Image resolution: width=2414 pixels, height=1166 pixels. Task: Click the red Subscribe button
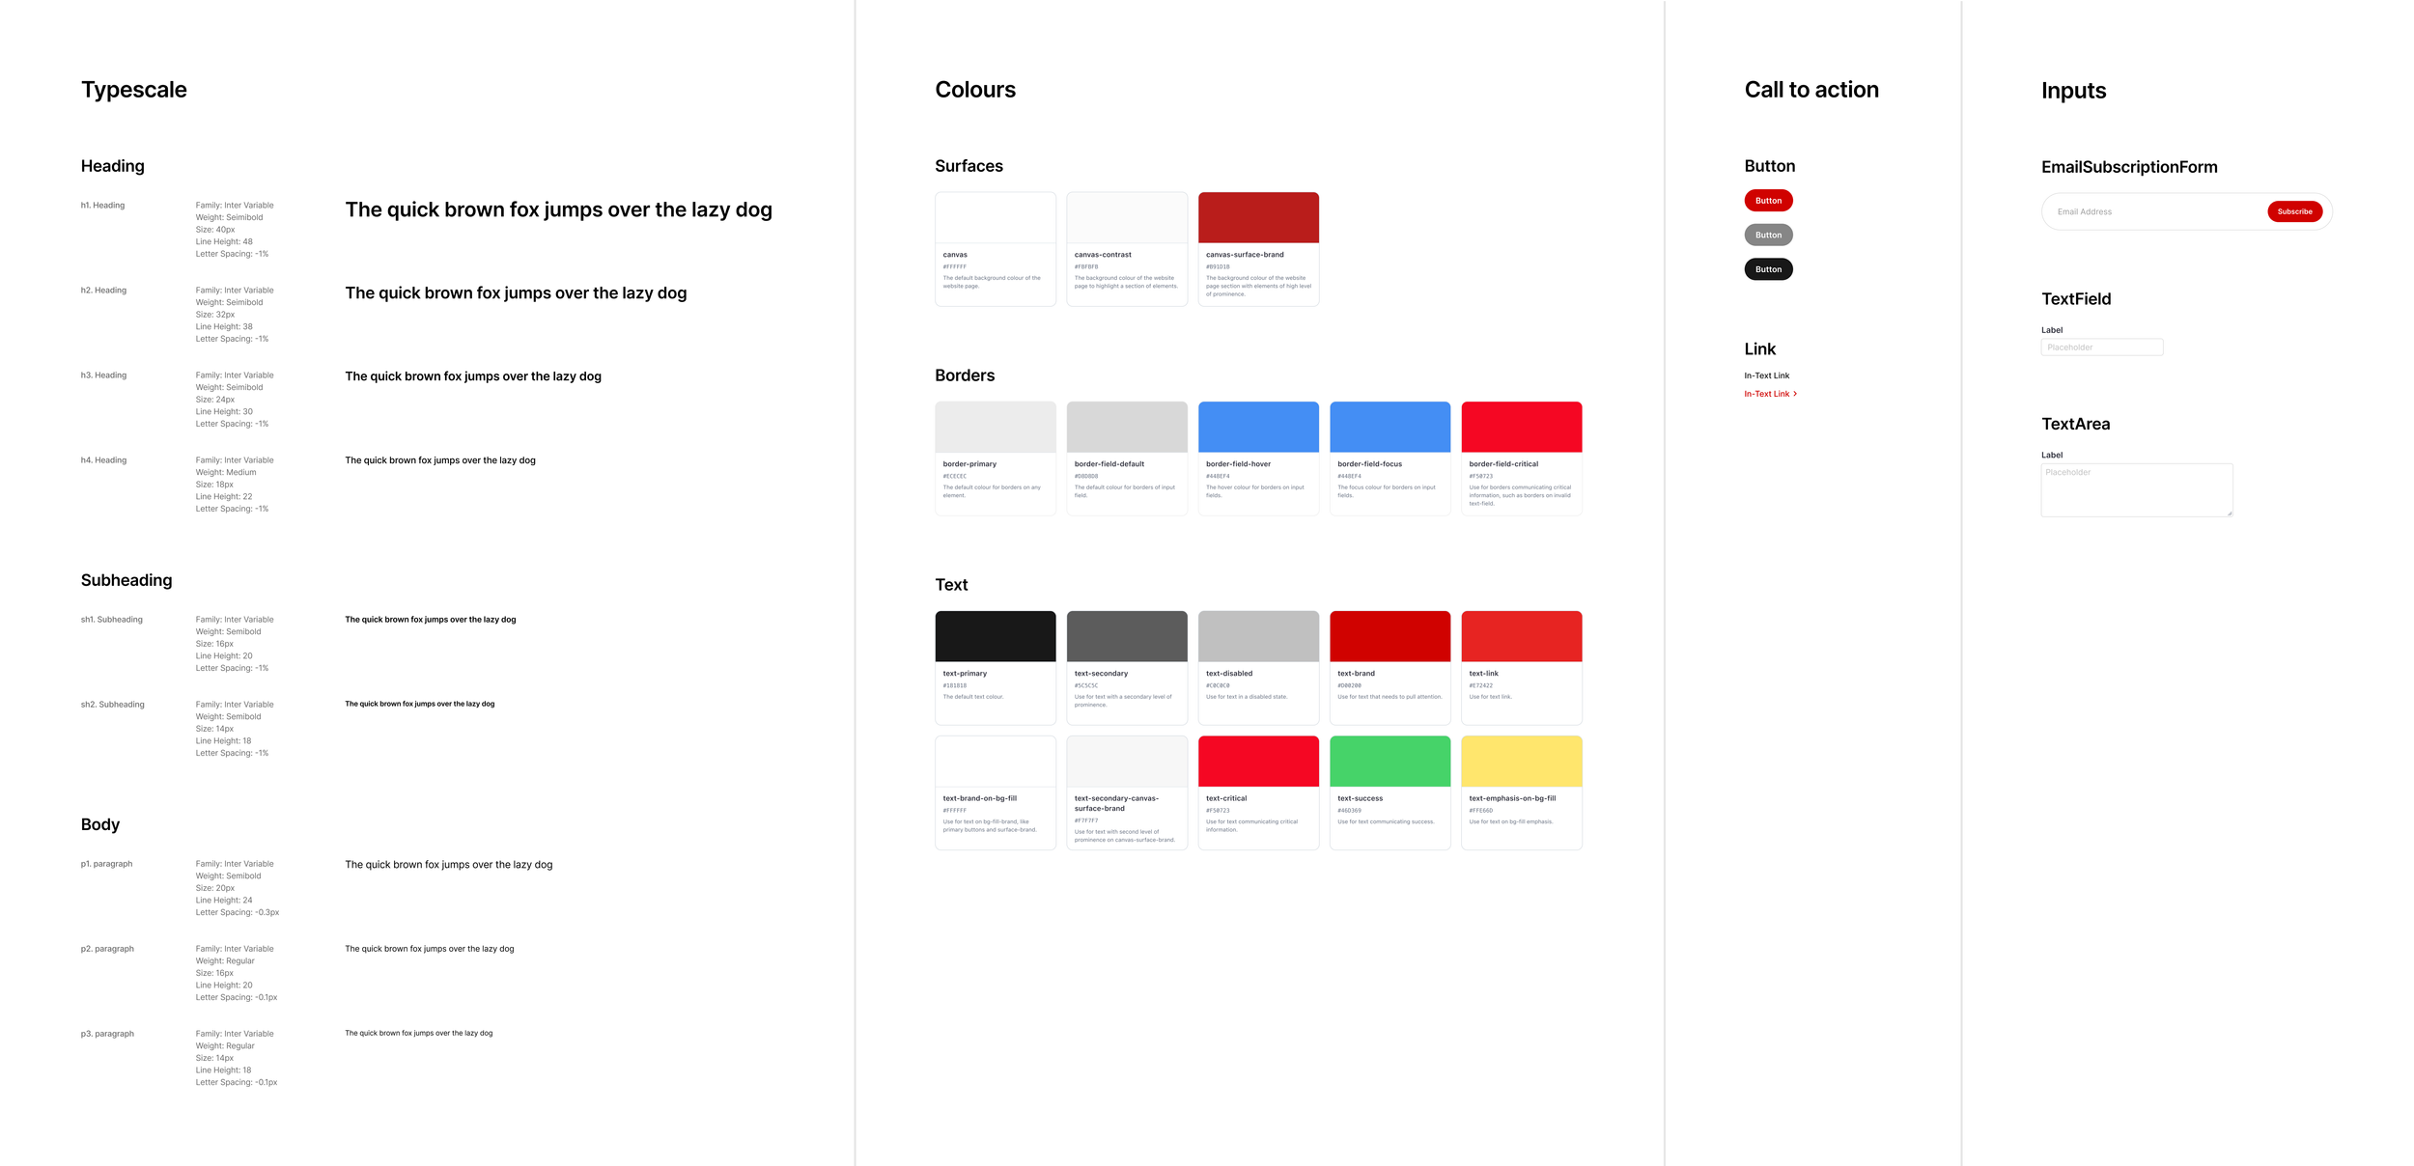point(2294,211)
